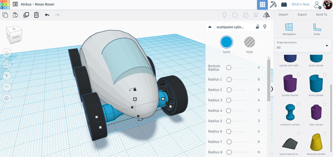The image size is (333, 157).
Task: Zoom out with the minus button
Action: (x=7, y=87)
